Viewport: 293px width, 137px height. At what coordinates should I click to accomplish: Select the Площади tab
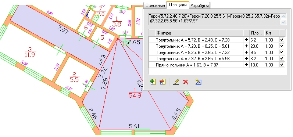[178, 5]
